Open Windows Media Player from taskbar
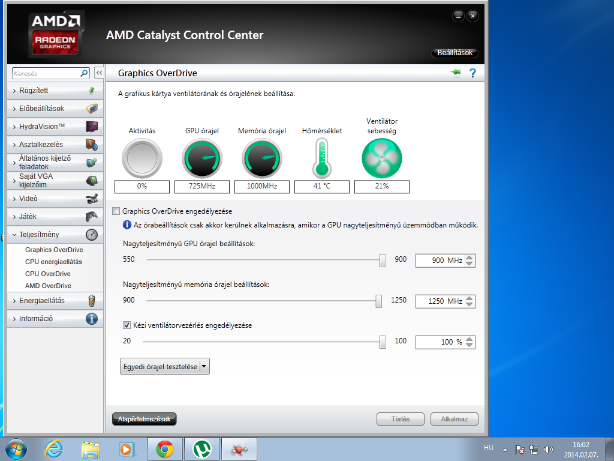Screen dimensions: 614x461 (127, 449)
